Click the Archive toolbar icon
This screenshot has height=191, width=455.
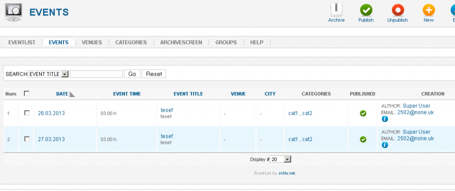click(x=336, y=10)
